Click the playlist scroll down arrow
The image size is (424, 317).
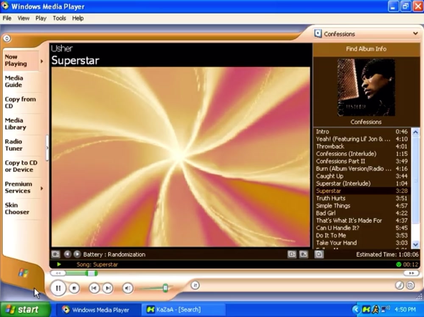point(416,245)
